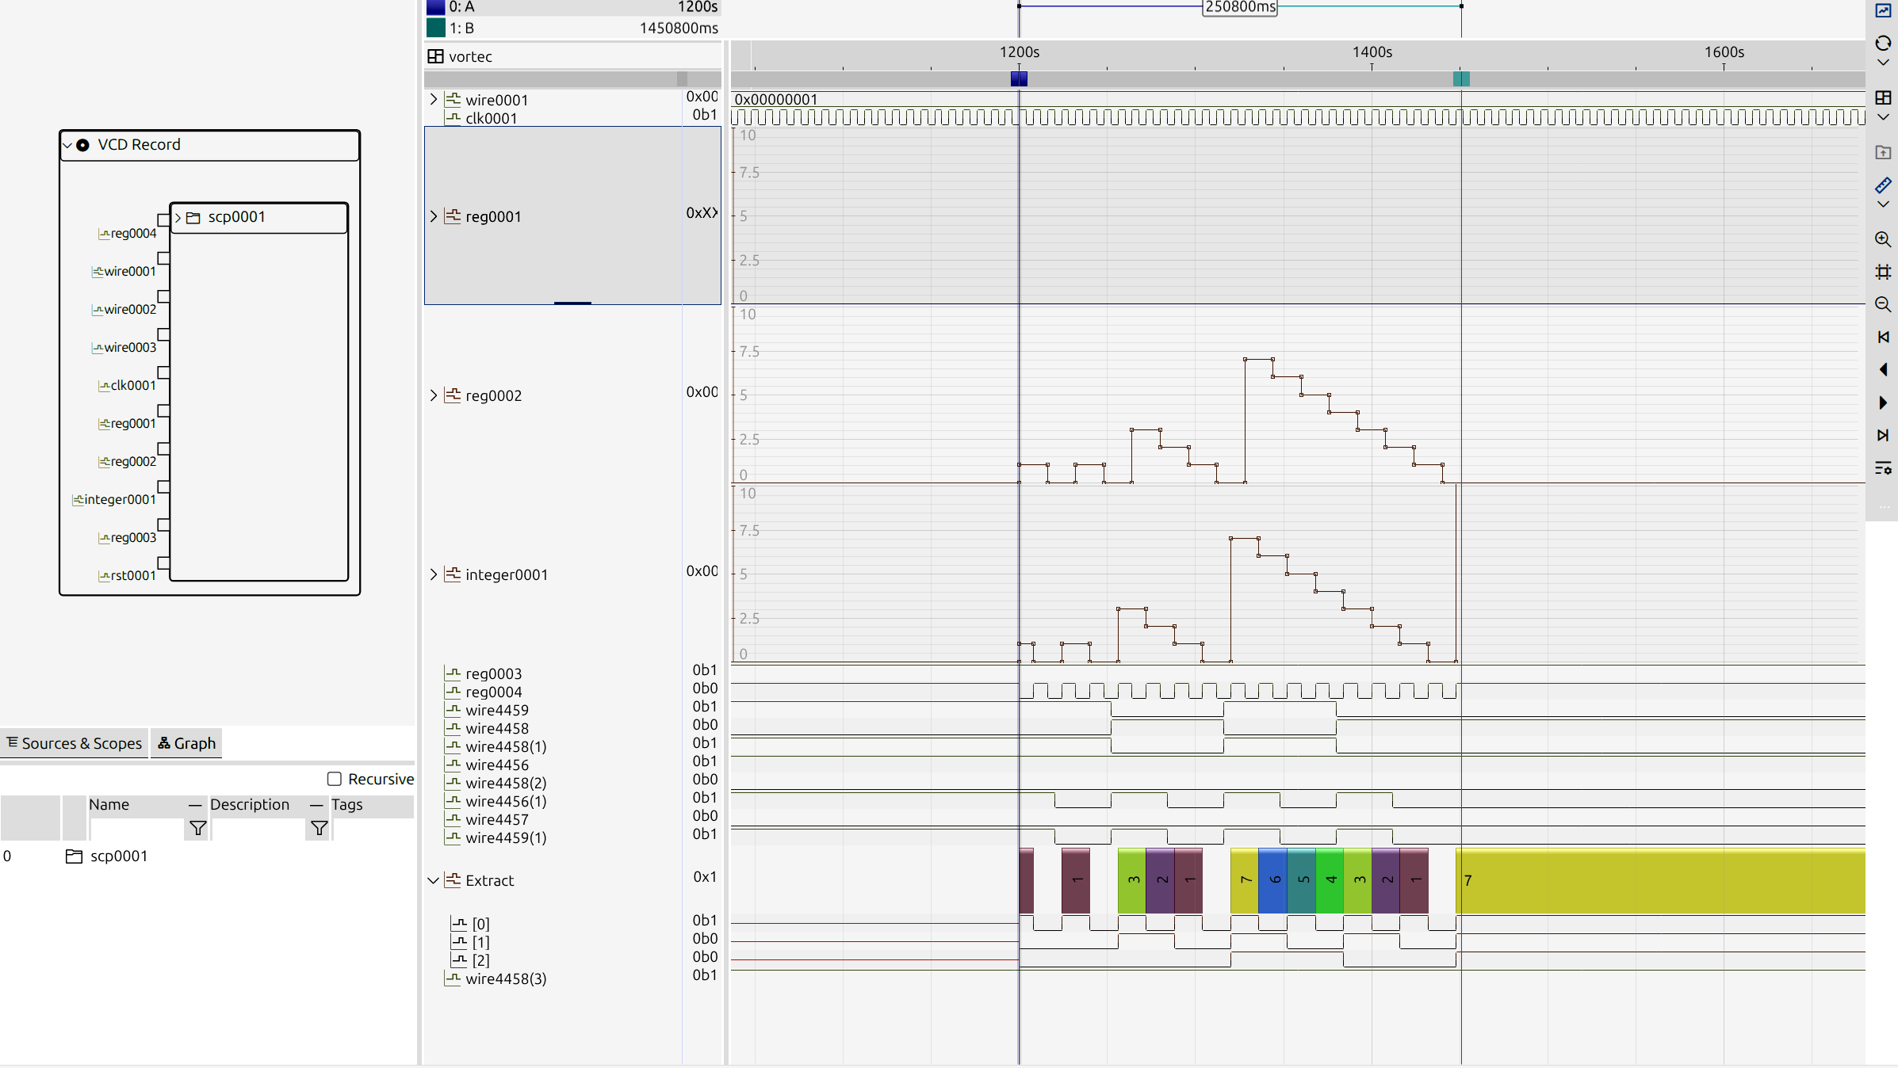
Task: Select the ruler measurement tool icon
Action: [x=1883, y=185]
